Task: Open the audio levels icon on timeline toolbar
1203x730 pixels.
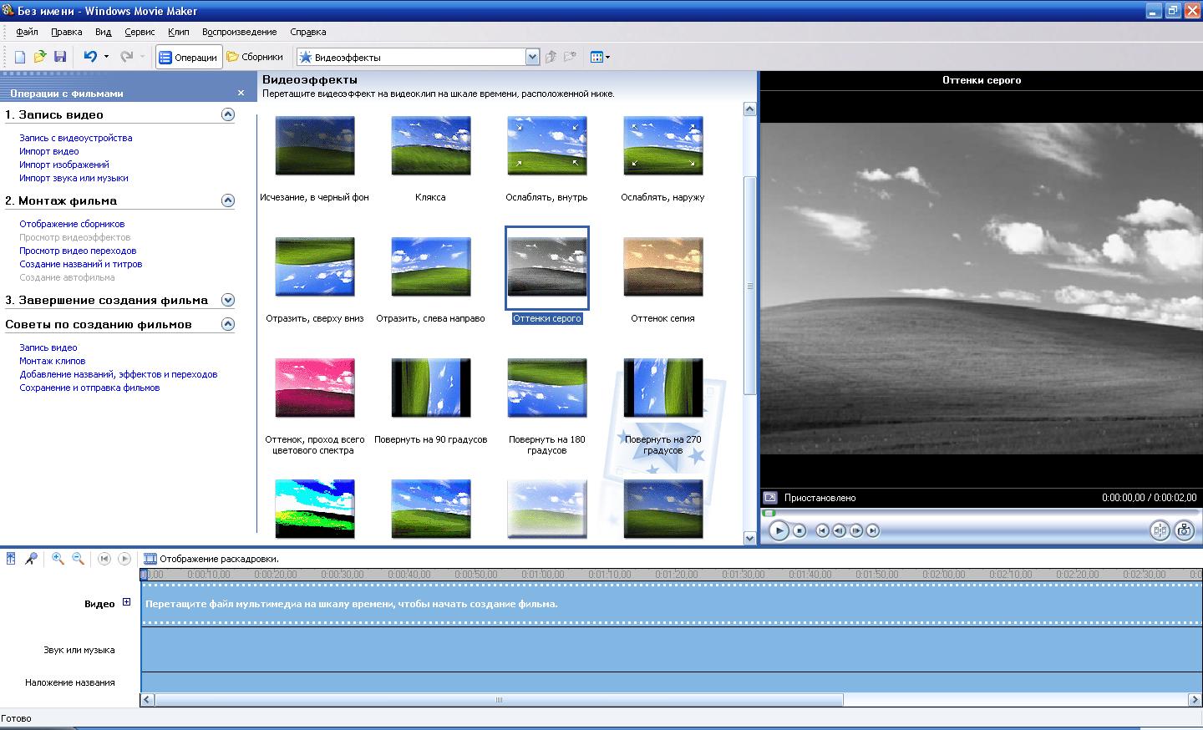Action: (11, 559)
